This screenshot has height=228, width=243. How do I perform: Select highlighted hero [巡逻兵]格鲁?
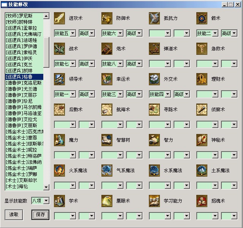pos(24,77)
